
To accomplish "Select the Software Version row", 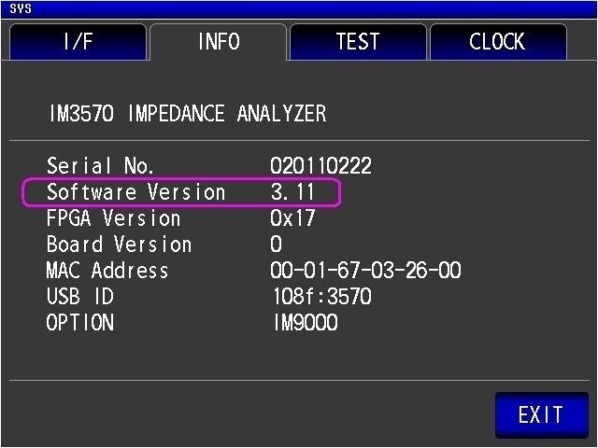I will [180, 192].
